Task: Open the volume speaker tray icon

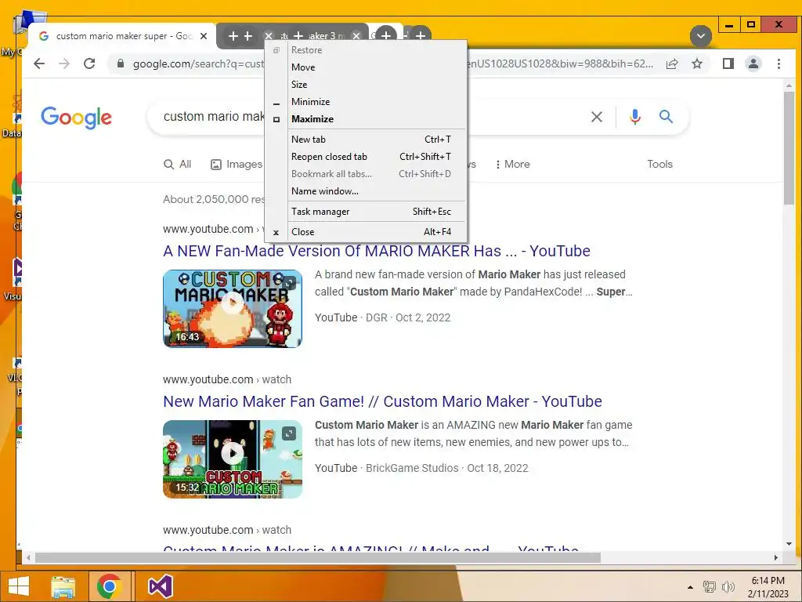Action: tap(728, 586)
